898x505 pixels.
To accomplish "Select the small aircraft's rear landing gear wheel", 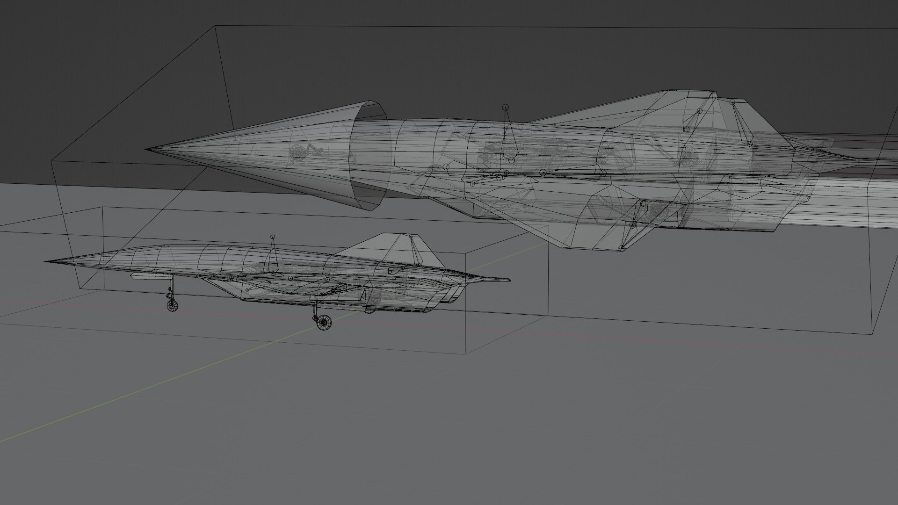I will click(x=324, y=322).
